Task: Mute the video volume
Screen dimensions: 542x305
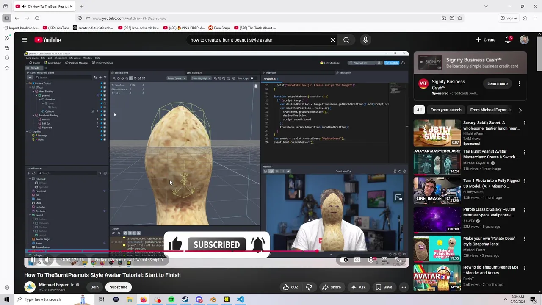Action: point(47,260)
